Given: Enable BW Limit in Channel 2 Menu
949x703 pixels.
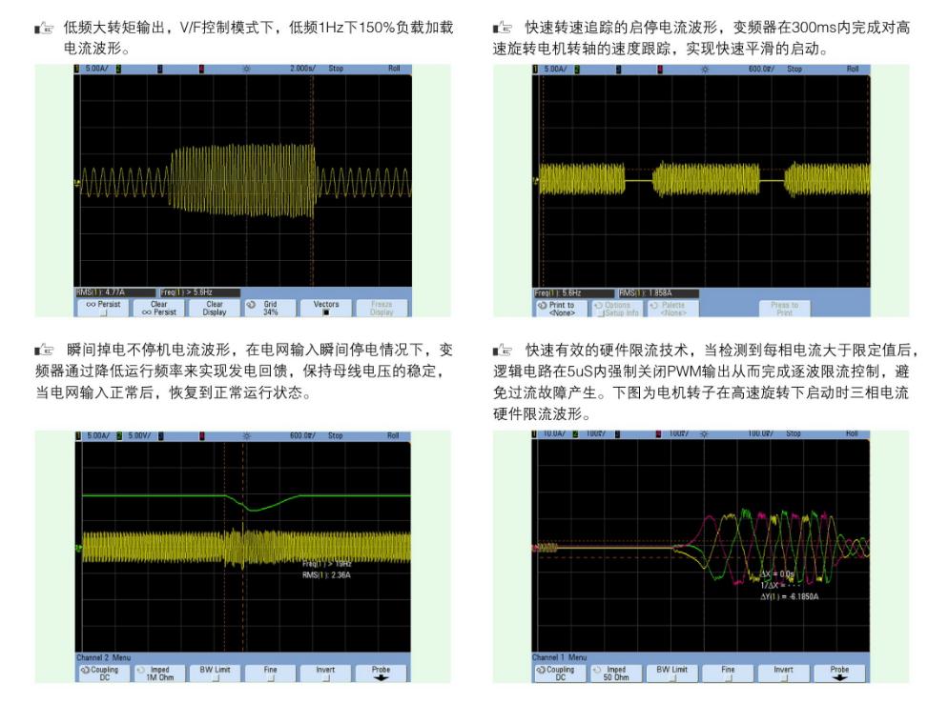Looking at the screenshot, I should 215,673.
